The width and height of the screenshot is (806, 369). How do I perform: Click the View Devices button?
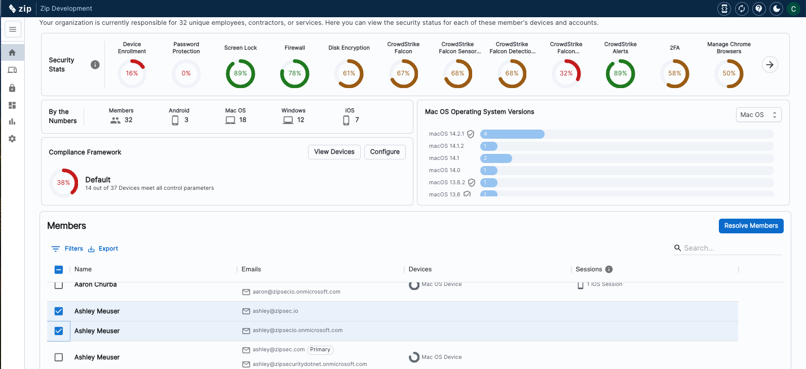point(334,152)
